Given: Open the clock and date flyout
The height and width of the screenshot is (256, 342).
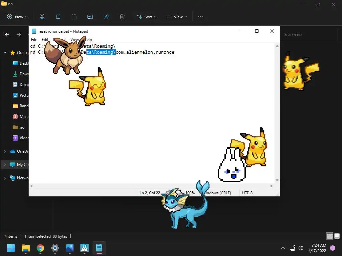Looking at the screenshot, I should pos(317,248).
